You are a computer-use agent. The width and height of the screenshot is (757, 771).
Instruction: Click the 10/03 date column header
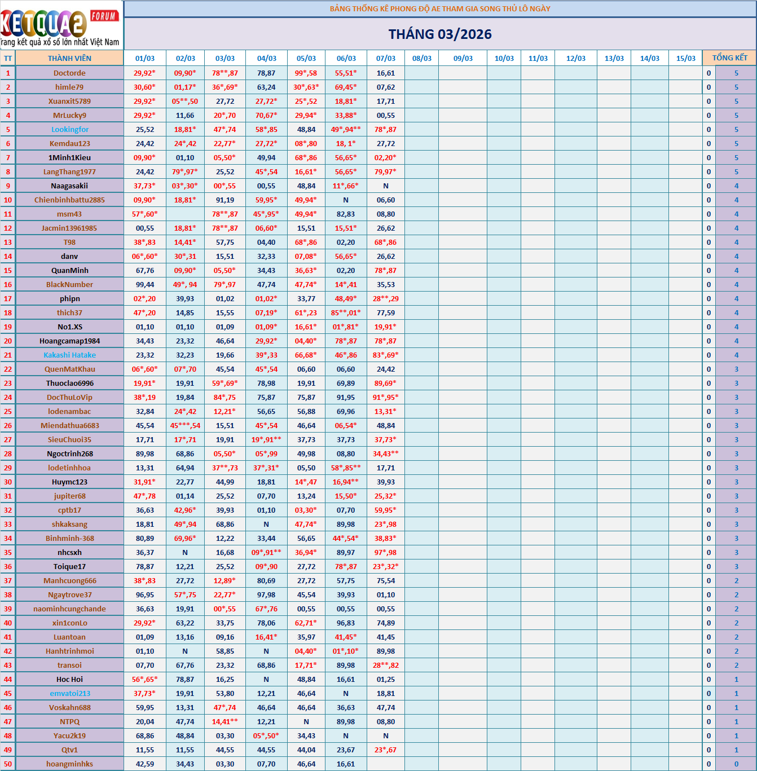504,58
